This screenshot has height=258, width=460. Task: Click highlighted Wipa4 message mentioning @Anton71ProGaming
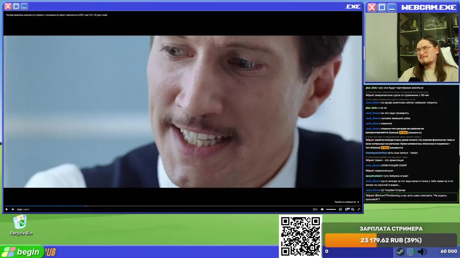click(x=411, y=197)
